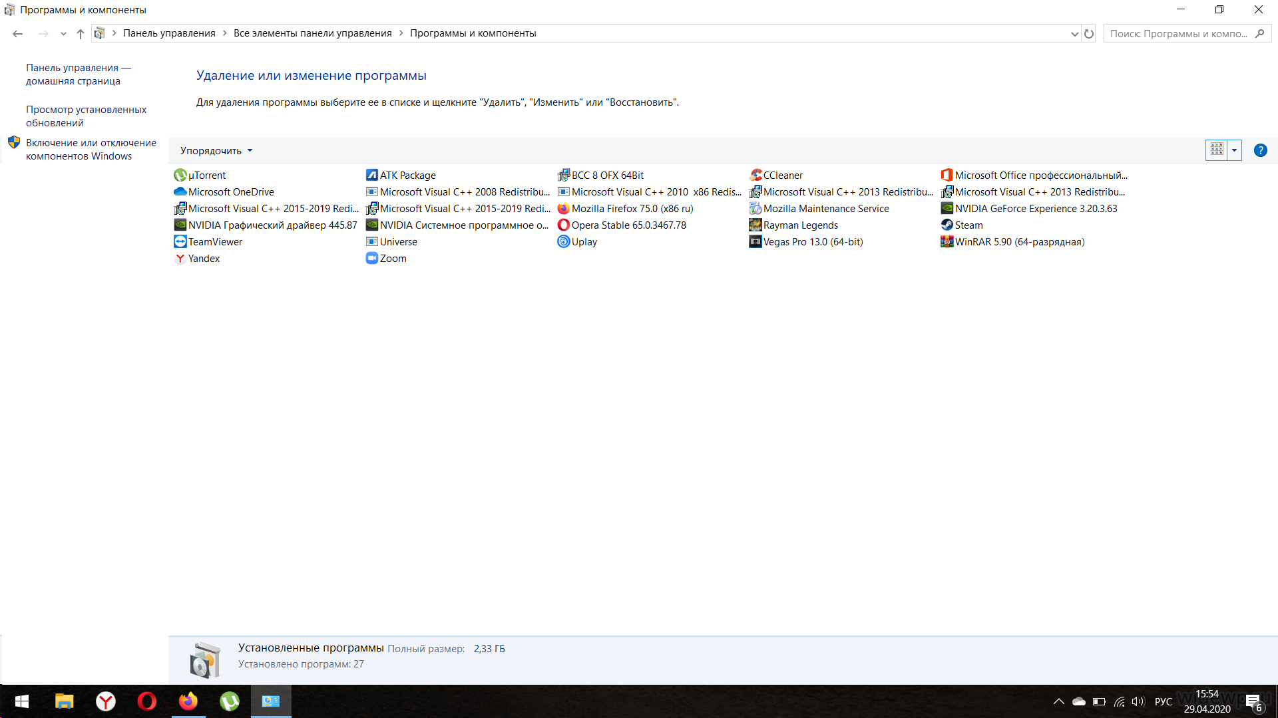Select the Zoom program icon
1278x718 pixels.
[x=371, y=259]
